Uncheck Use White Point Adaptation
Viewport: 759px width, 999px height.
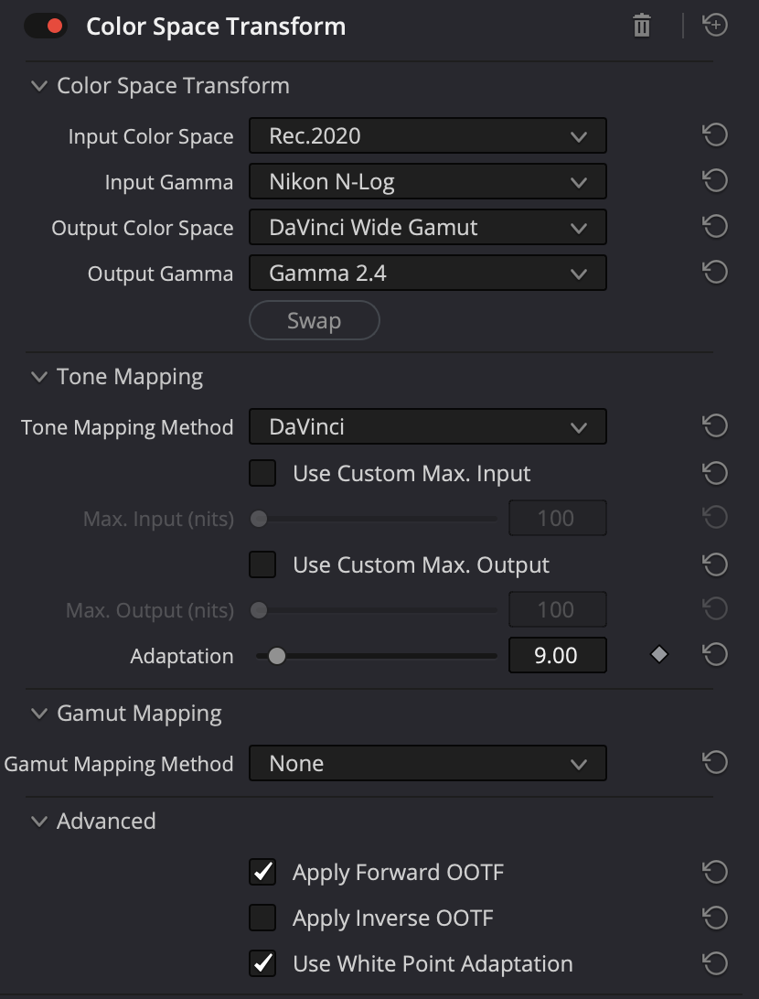tap(262, 963)
